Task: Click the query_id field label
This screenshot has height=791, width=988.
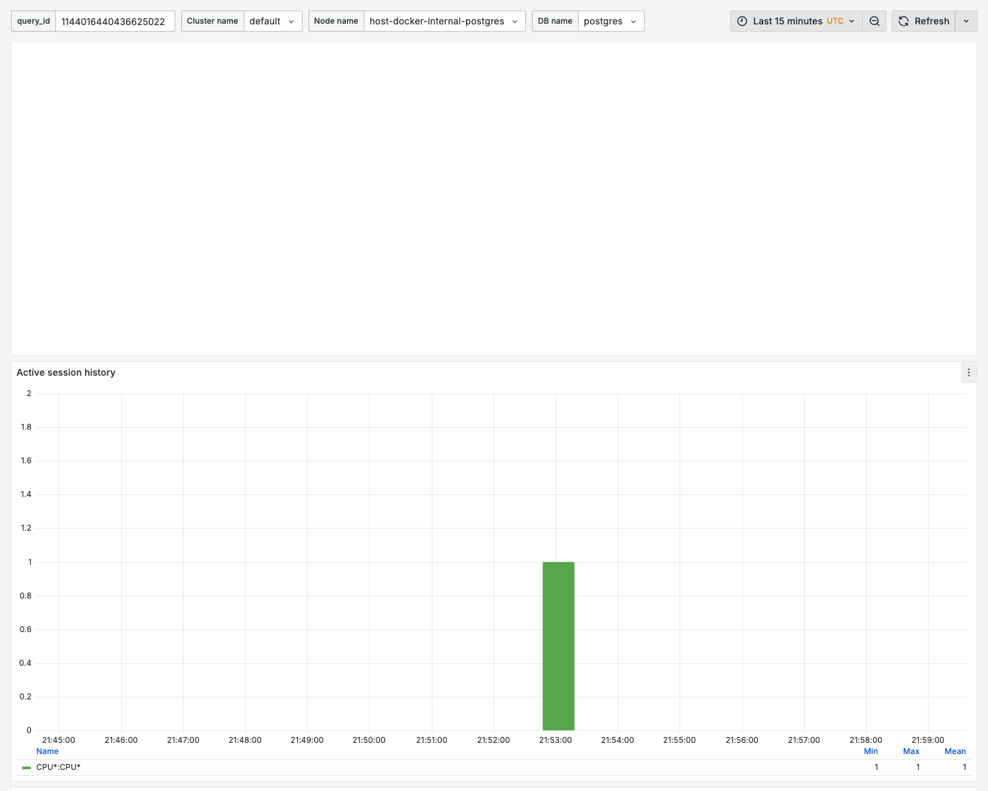Action: pos(33,20)
